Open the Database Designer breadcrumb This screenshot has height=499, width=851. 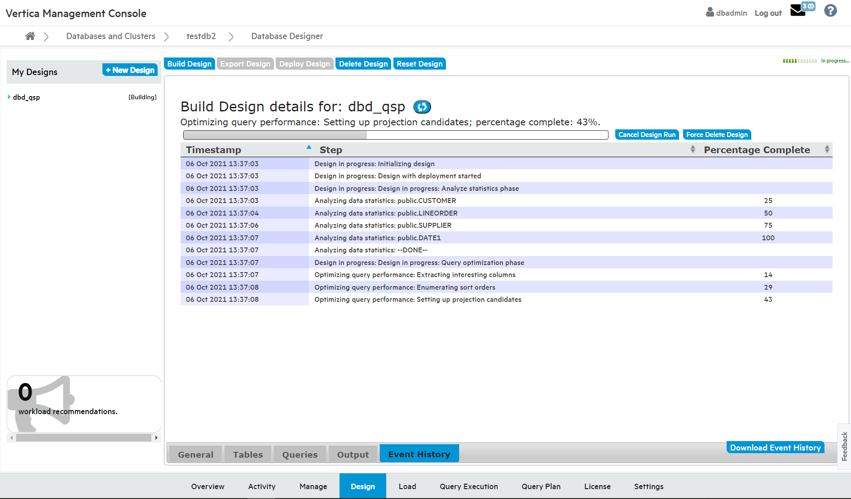pyautogui.click(x=287, y=36)
